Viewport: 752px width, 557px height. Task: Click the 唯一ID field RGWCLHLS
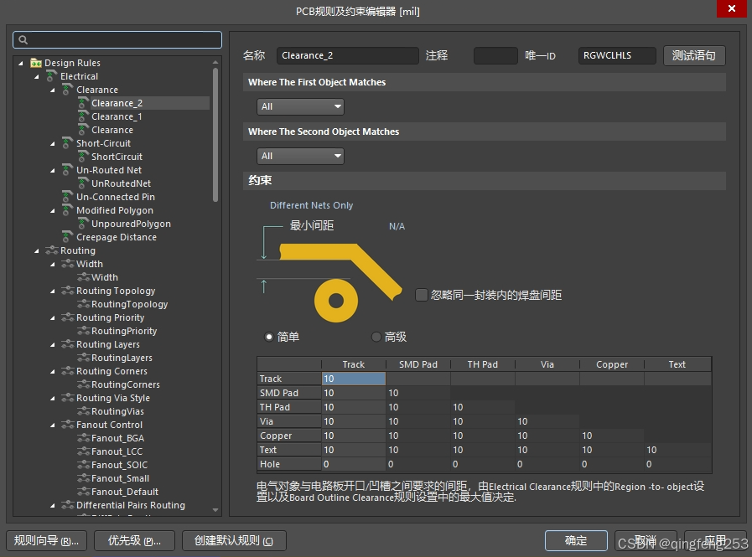[617, 55]
